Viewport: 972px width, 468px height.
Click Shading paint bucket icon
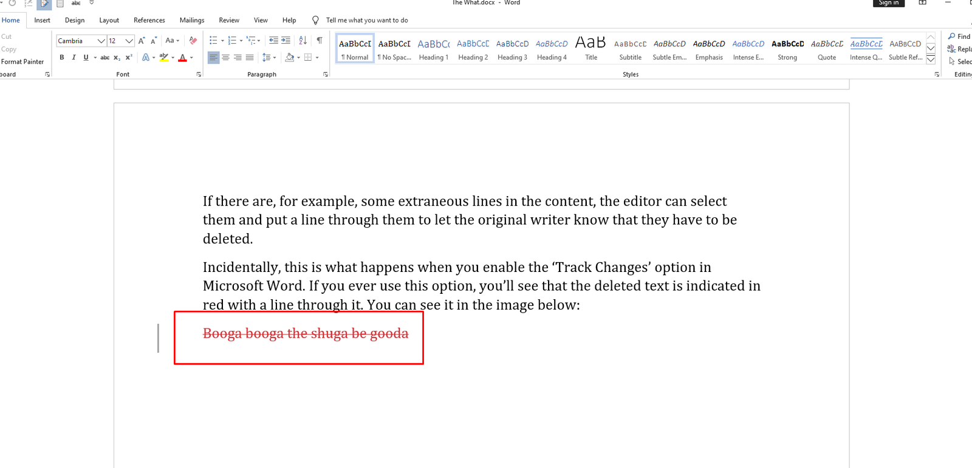(290, 58)
